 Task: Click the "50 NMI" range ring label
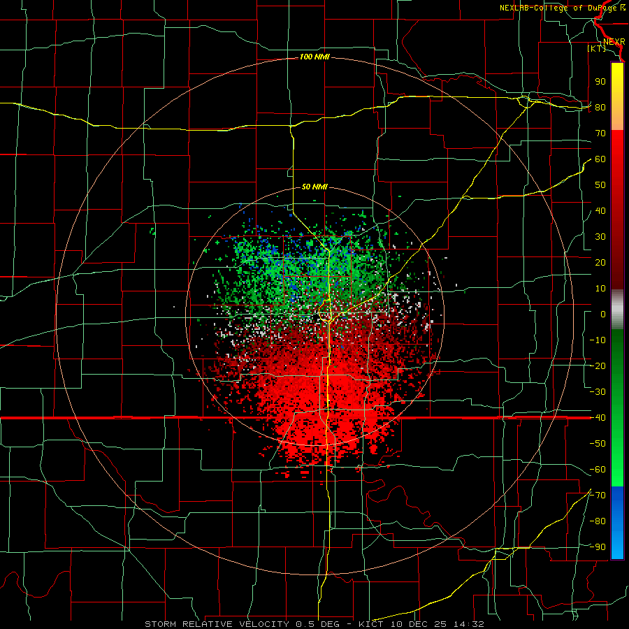tap(314, 187)
